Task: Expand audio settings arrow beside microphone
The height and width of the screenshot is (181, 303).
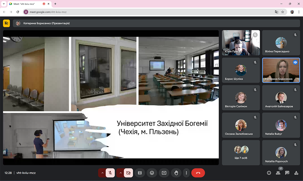Action: pos(102,173)
